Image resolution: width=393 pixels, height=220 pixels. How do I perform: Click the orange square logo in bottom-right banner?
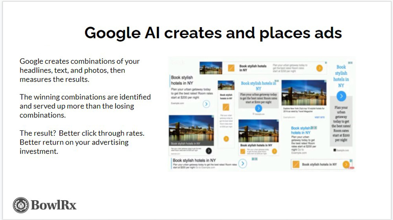pos(296,164)
